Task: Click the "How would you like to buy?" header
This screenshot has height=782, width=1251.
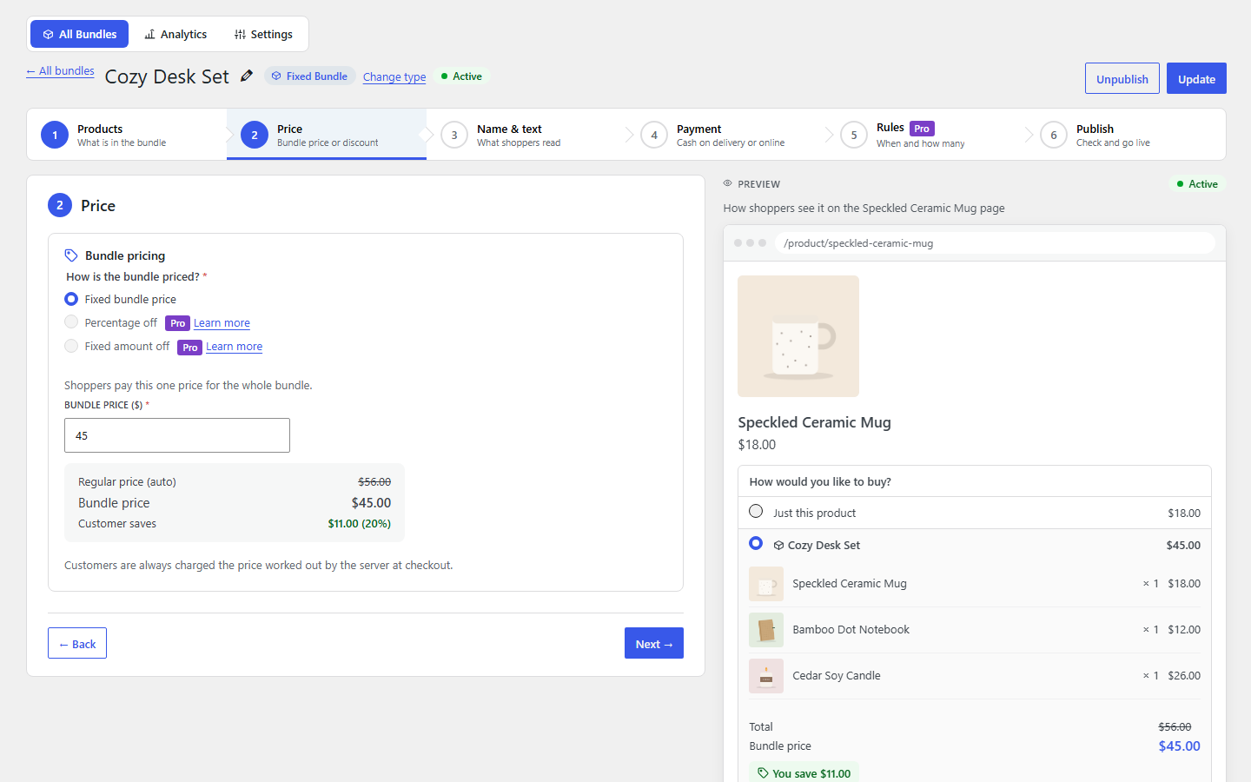Action: [975, 481]
